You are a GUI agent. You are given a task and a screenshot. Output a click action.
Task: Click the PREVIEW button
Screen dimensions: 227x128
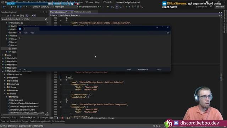click(220, 7)
